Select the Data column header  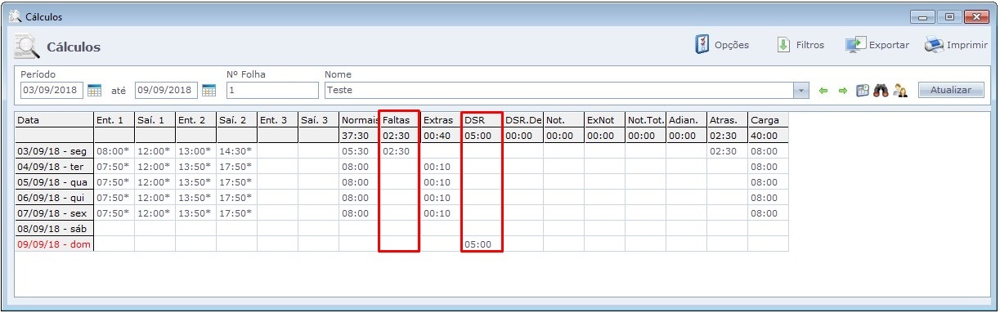pyautogui.click(x=54, y=120)
